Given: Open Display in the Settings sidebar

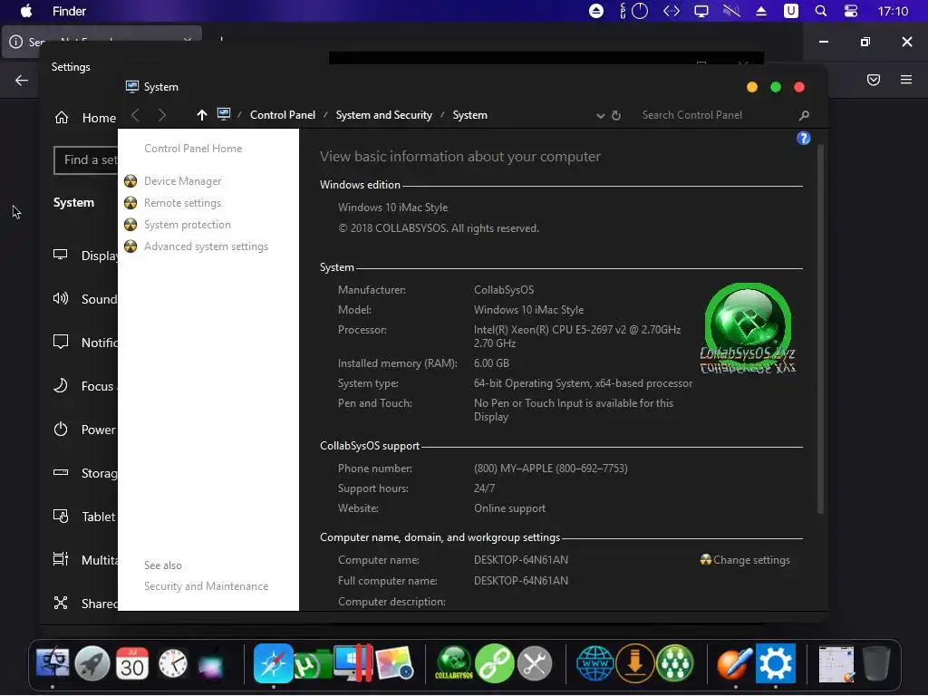Looking at the screenshot, I should coord(85,256).
